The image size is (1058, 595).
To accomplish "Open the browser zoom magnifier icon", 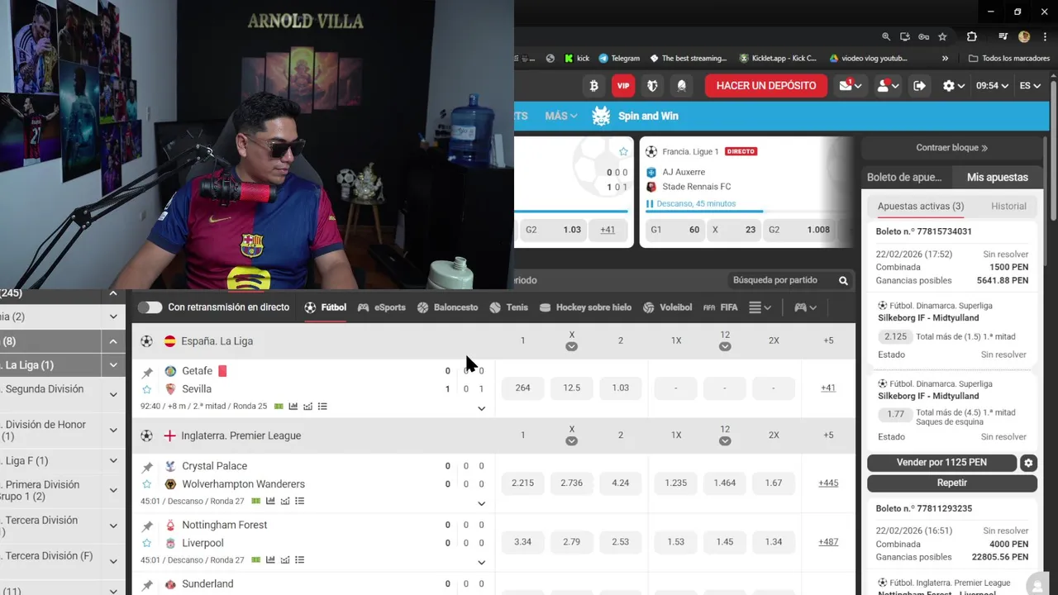I will coord(886,36).
